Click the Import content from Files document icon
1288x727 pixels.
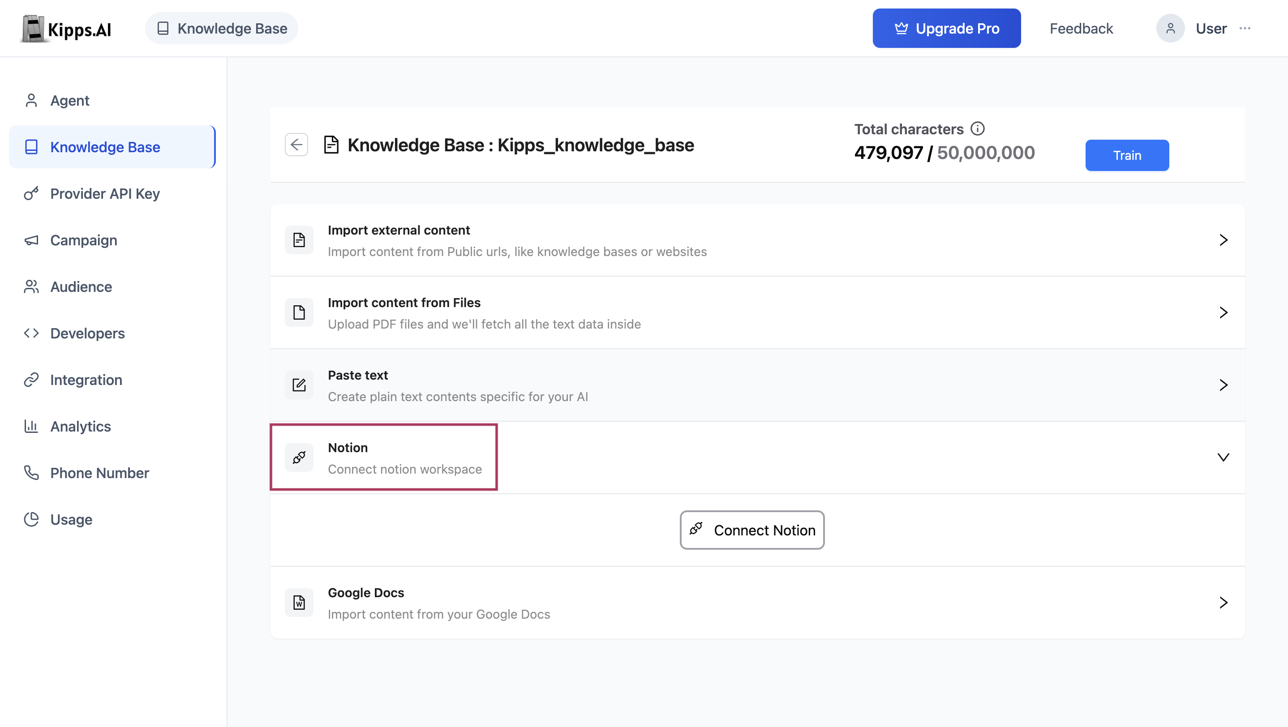pyautogui.click(x=299, y=312)
